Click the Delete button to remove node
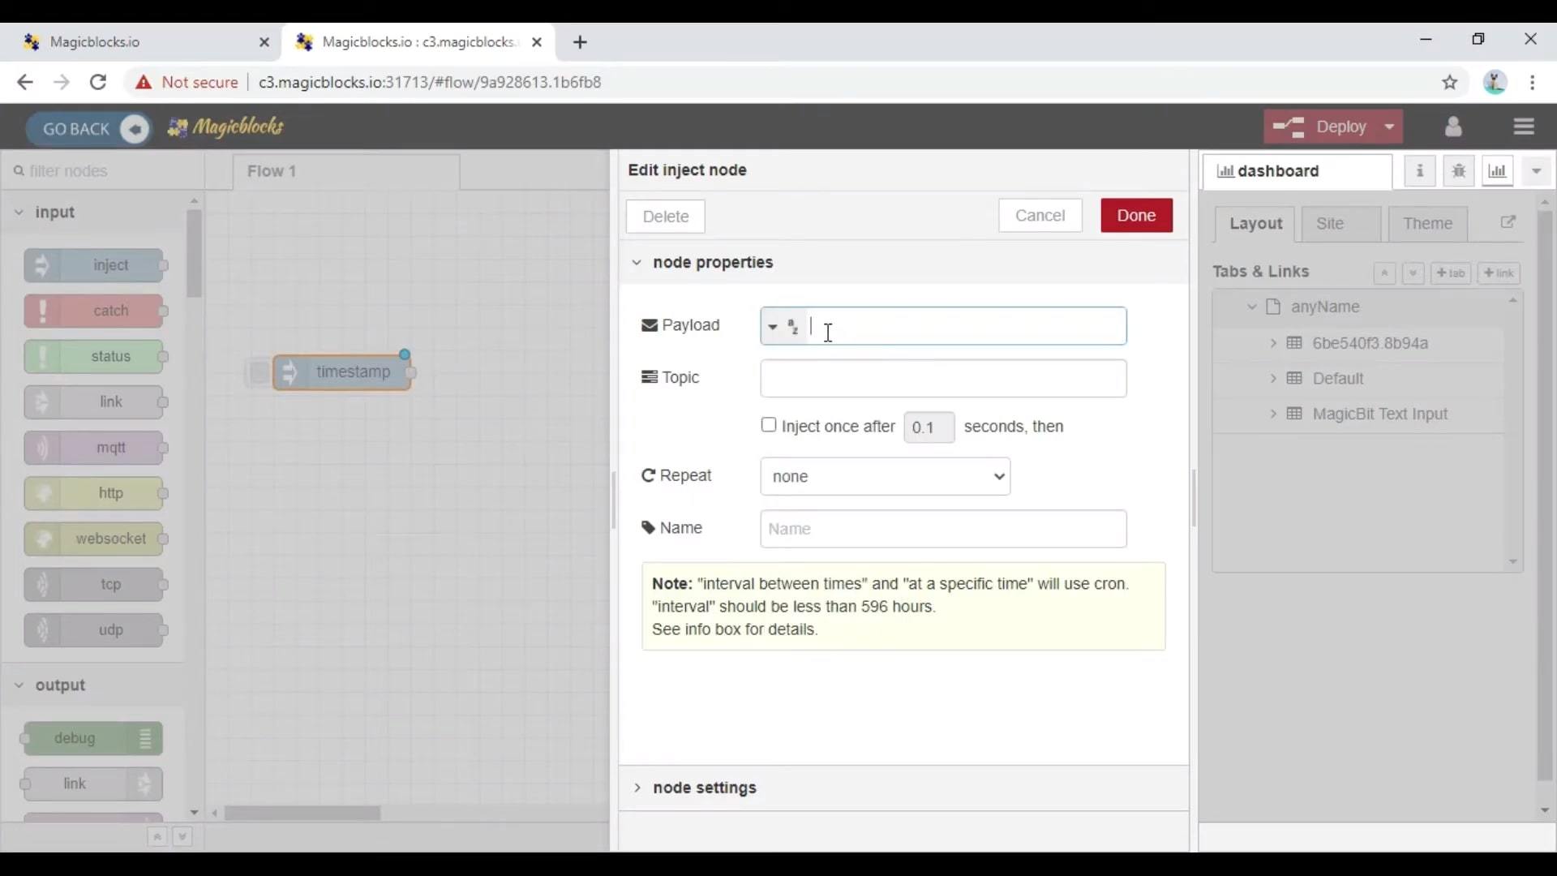Image resolution: width=1557 pixels, height=876 pixels. pyautogui.click(x=665, y=215)
